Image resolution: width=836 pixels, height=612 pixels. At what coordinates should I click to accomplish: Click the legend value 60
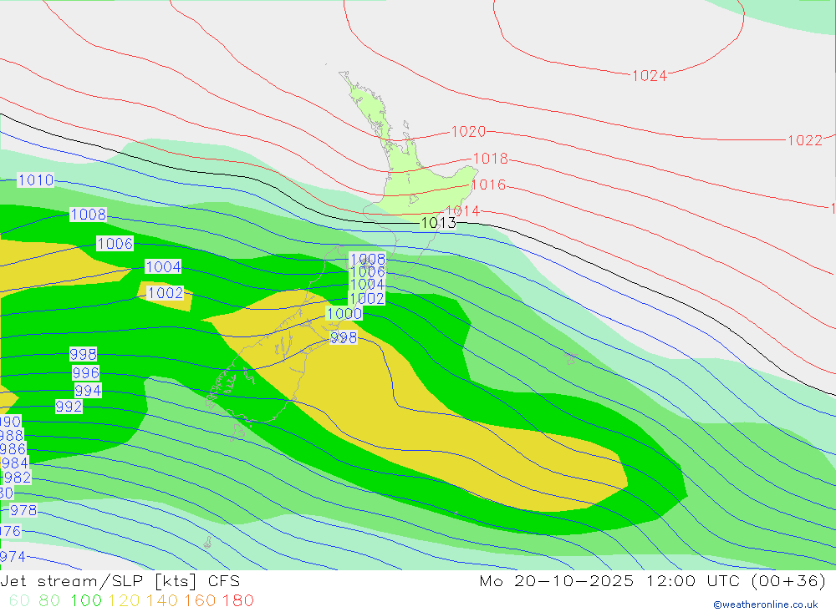(x=19, y=601)
